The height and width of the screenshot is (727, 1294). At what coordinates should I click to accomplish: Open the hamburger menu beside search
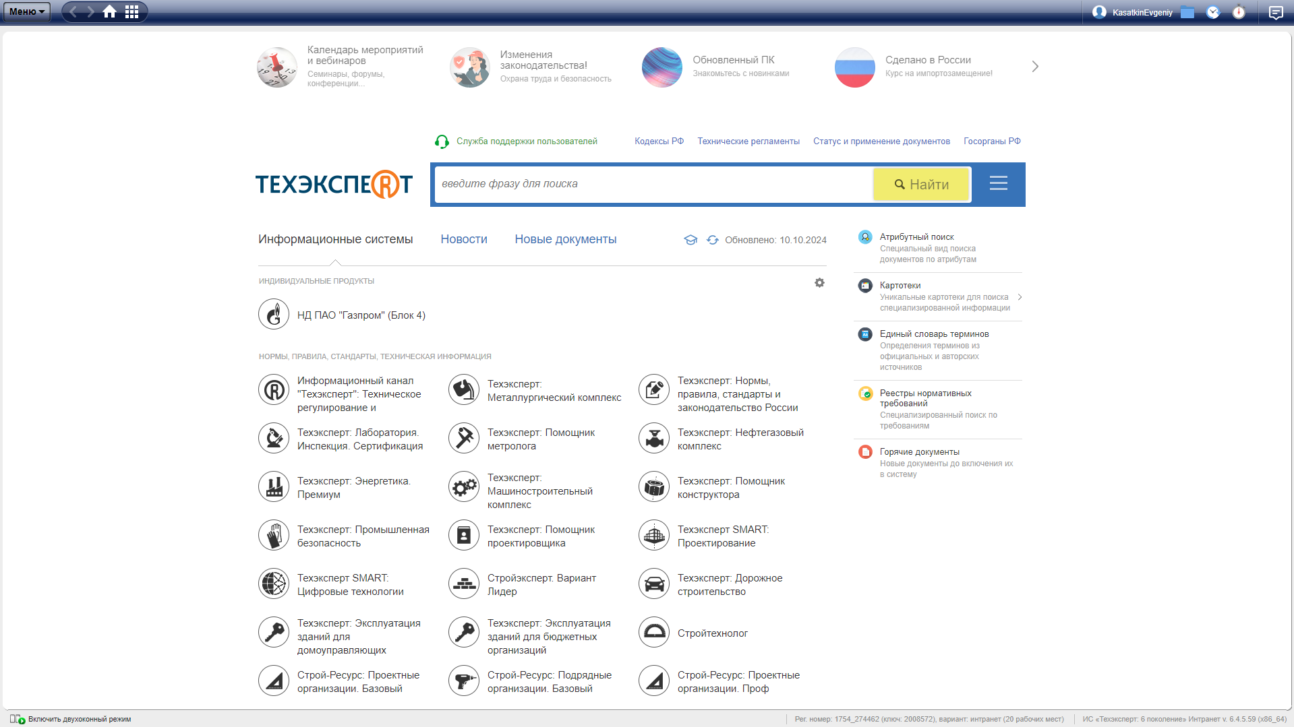click(998, 183)
